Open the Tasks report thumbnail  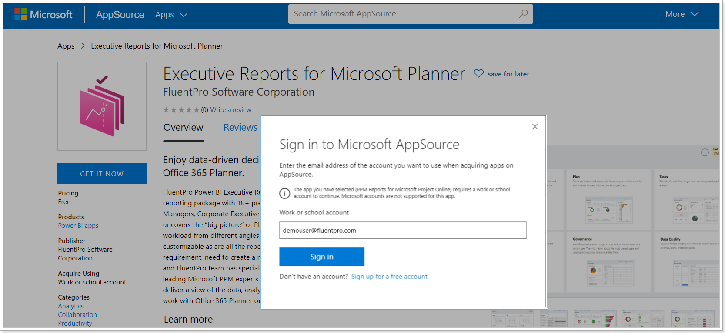(687, 200)
